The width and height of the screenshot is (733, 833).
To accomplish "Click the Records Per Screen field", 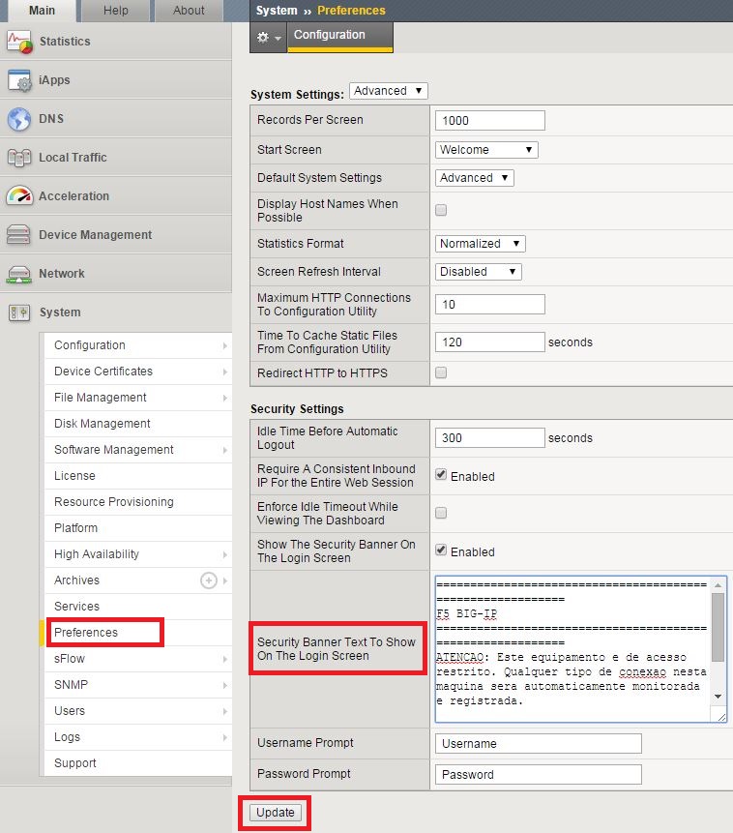I will click(490, 121).
